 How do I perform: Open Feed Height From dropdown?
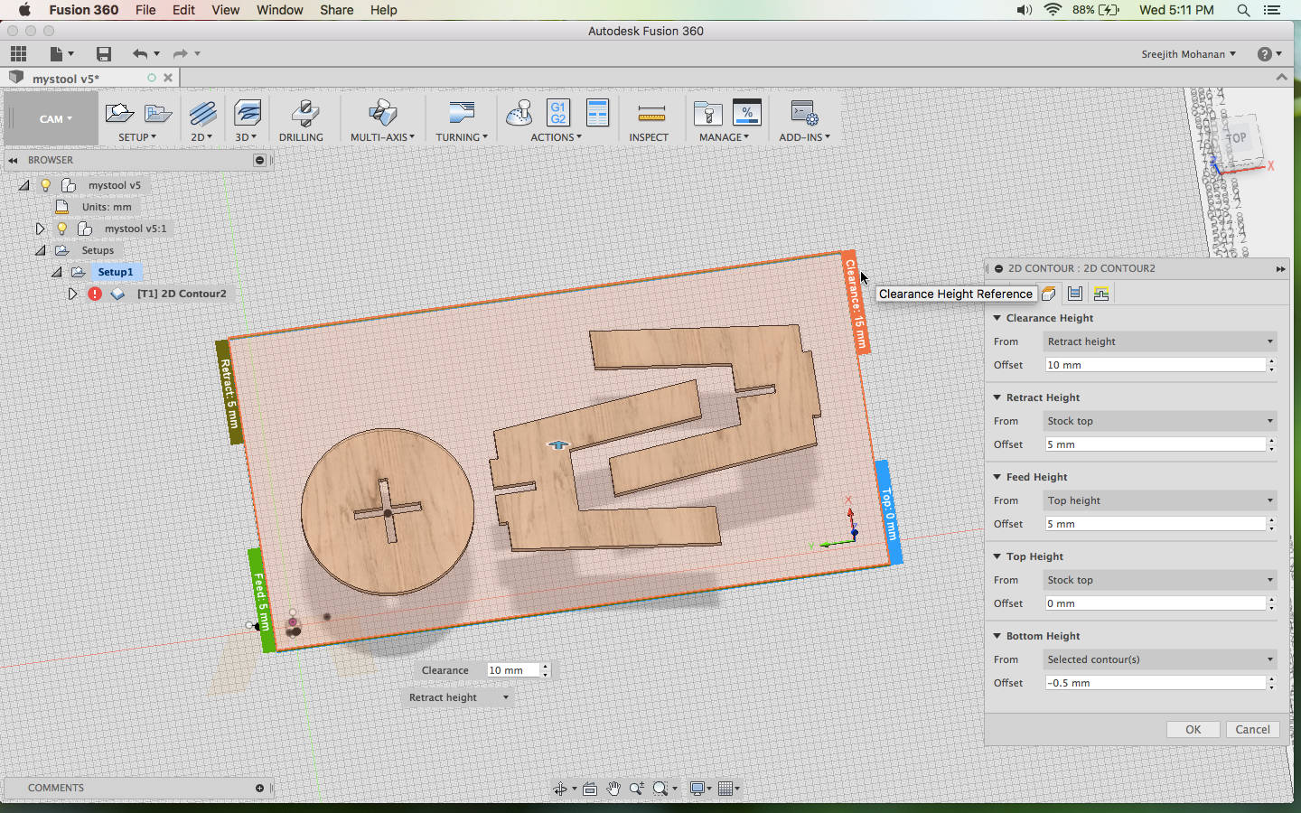pos(1159,500)
